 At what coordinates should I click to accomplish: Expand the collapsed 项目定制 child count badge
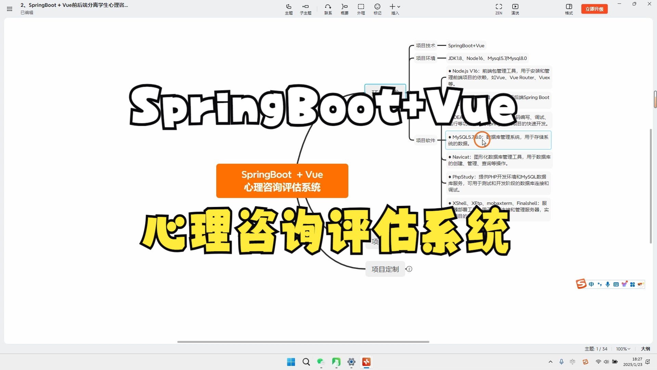point(409,269)
